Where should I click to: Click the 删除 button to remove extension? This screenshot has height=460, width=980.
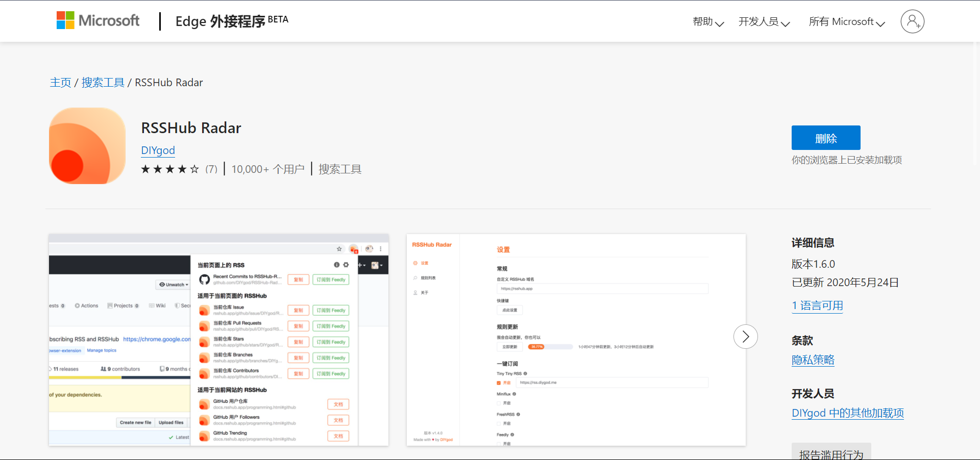click(x=826, y=138)
